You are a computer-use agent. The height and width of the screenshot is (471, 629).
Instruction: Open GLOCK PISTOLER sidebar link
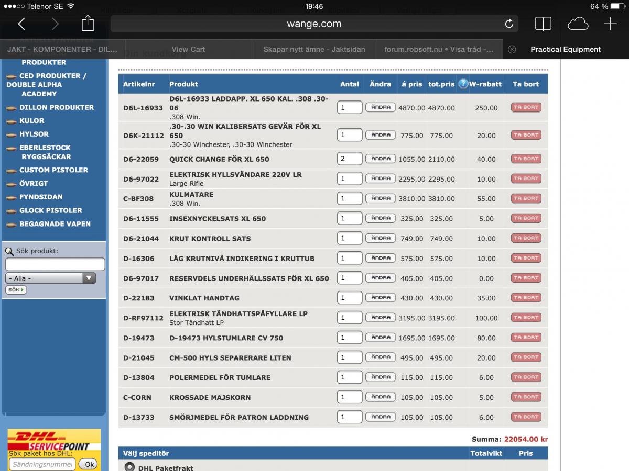pyautogui.click(x=51, y=210)
